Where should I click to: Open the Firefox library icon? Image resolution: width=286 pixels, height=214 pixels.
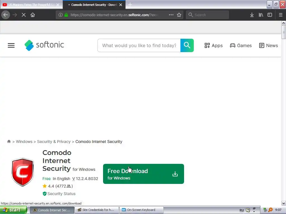point(261,15)
